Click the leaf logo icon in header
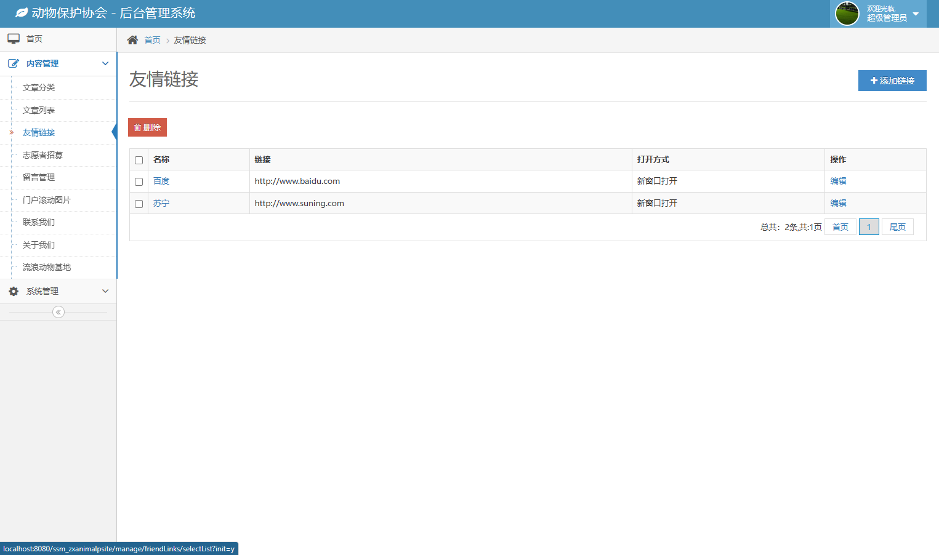 click(22, 13)
